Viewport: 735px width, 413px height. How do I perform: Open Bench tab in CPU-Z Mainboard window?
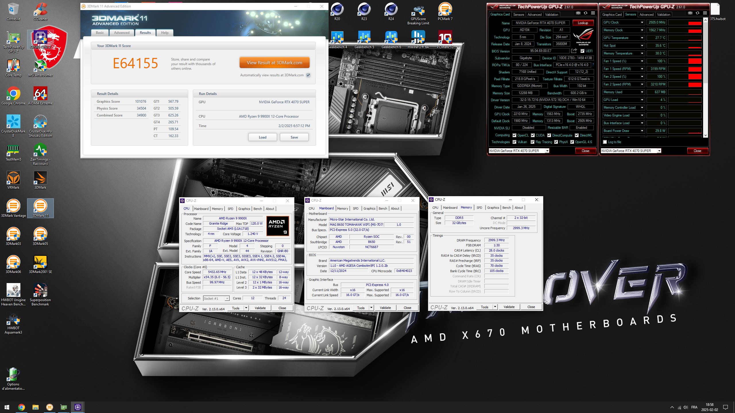tap(383, 209)
